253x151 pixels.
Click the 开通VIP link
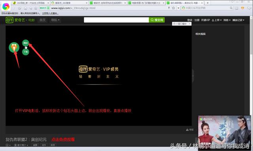206,20
